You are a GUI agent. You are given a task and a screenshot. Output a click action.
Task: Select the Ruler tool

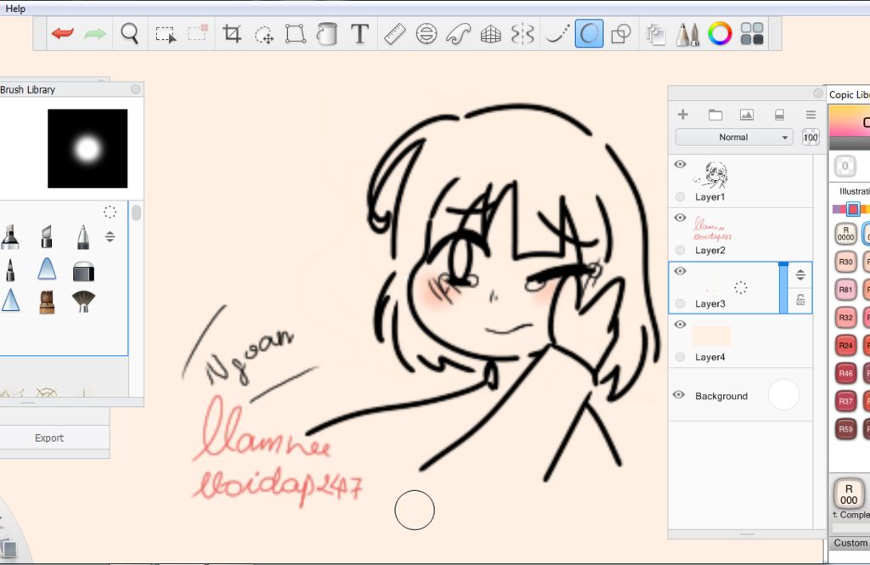pyautogui.click(x=394, y=34)
